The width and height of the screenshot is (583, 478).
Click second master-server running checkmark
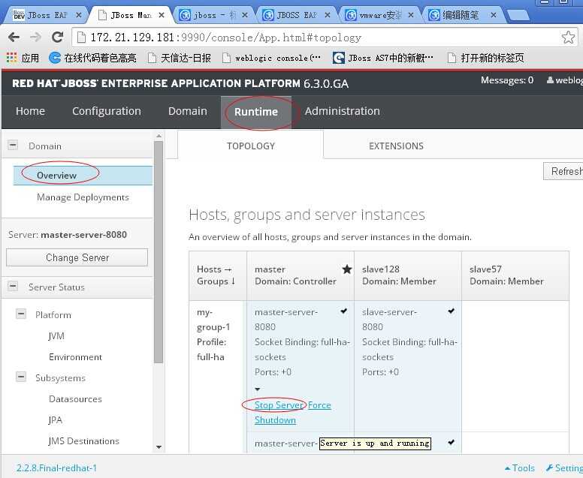451,442
